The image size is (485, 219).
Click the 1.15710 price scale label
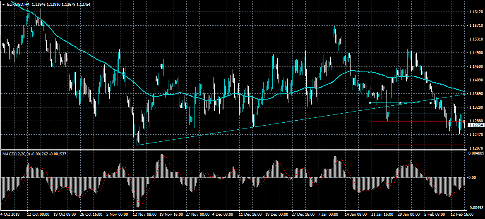[x=476, y=25]
